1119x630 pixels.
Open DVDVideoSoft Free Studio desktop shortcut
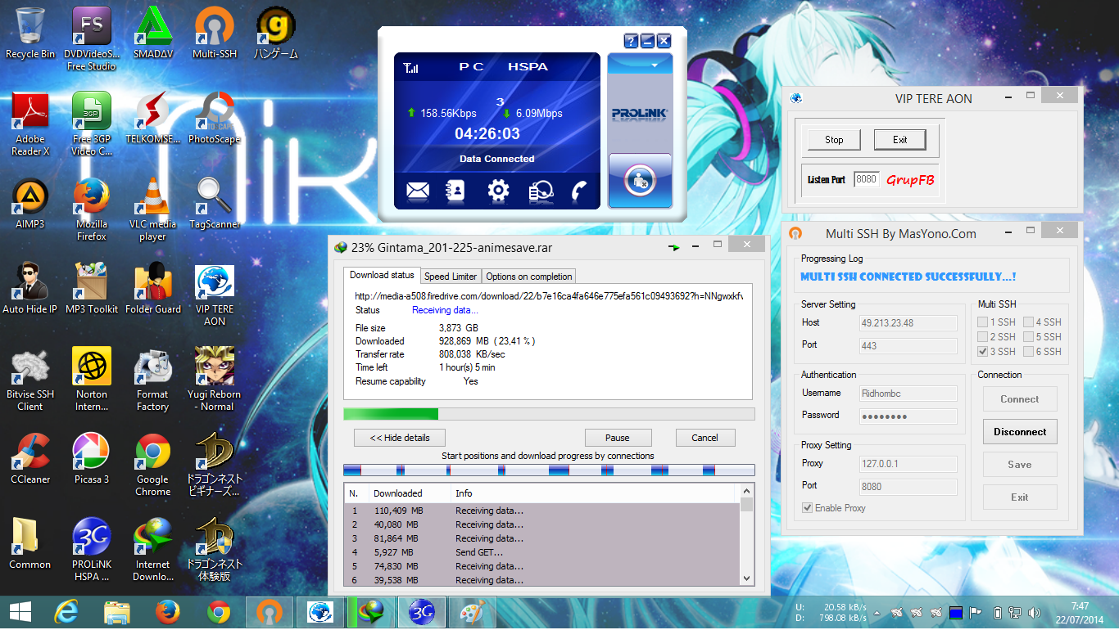(x=92, y=38)
